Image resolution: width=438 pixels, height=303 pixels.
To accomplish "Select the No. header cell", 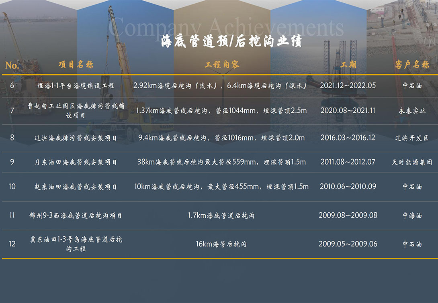I will click(11, 64).
